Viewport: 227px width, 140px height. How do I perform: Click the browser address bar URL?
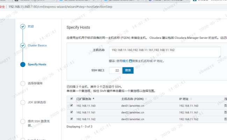(x=60, y=7)
